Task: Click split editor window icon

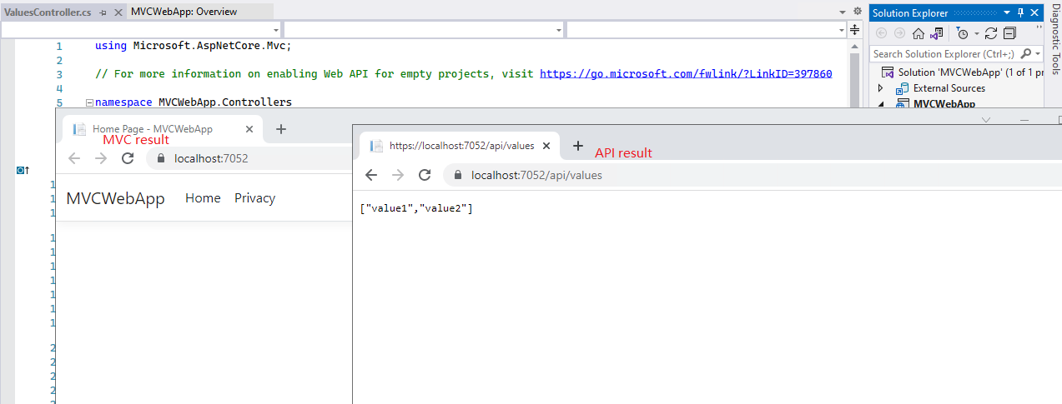Action: 854,30
